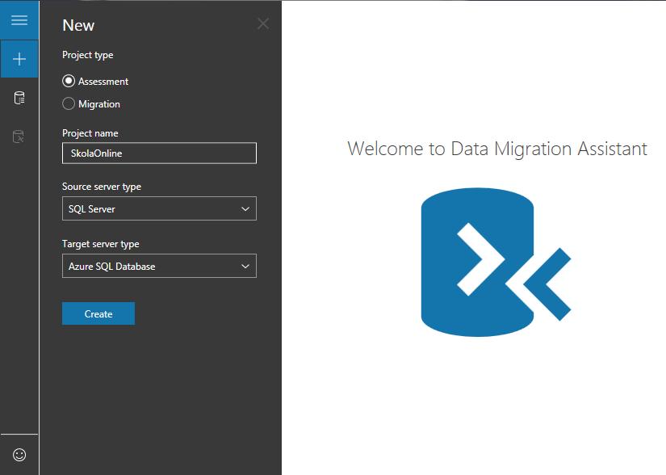Close the New project panel
The width and height of the screenshot is (666, 475).
coord(263,23)
